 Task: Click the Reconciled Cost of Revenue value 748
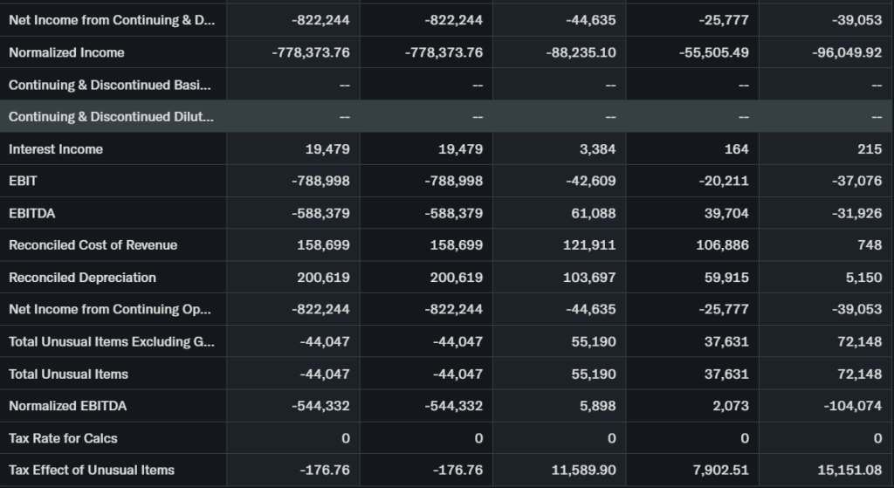(870, 245)
